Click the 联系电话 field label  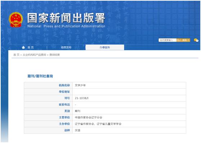click(64, 105)
